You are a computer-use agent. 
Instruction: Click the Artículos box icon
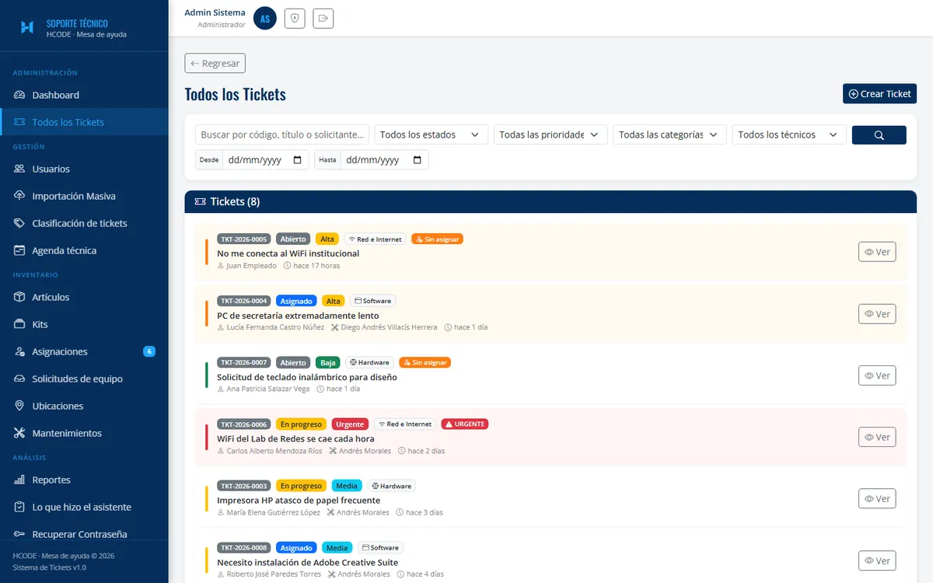pos(19,297)
